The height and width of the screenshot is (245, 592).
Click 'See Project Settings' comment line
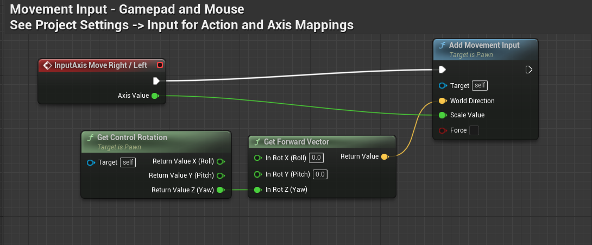click(181, 26)
